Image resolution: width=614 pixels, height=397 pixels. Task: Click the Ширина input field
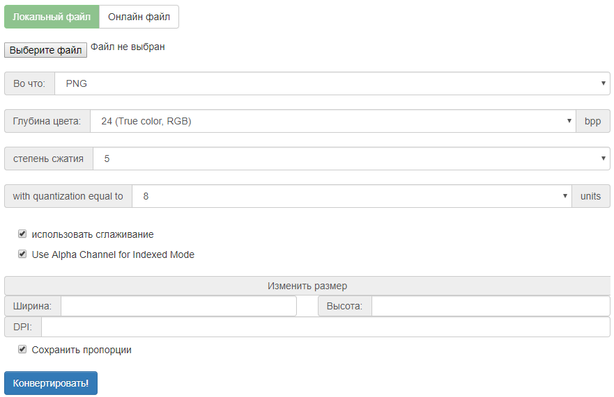coord(178,306)
